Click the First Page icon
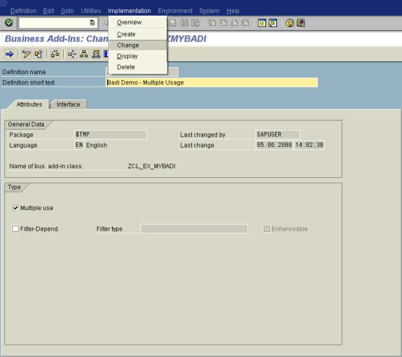402x357 pixels. tap(212, 23)
